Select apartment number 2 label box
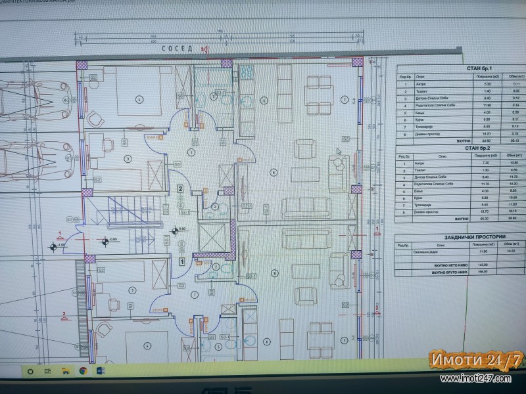526x394 pixels. click(x=179, y=188)
